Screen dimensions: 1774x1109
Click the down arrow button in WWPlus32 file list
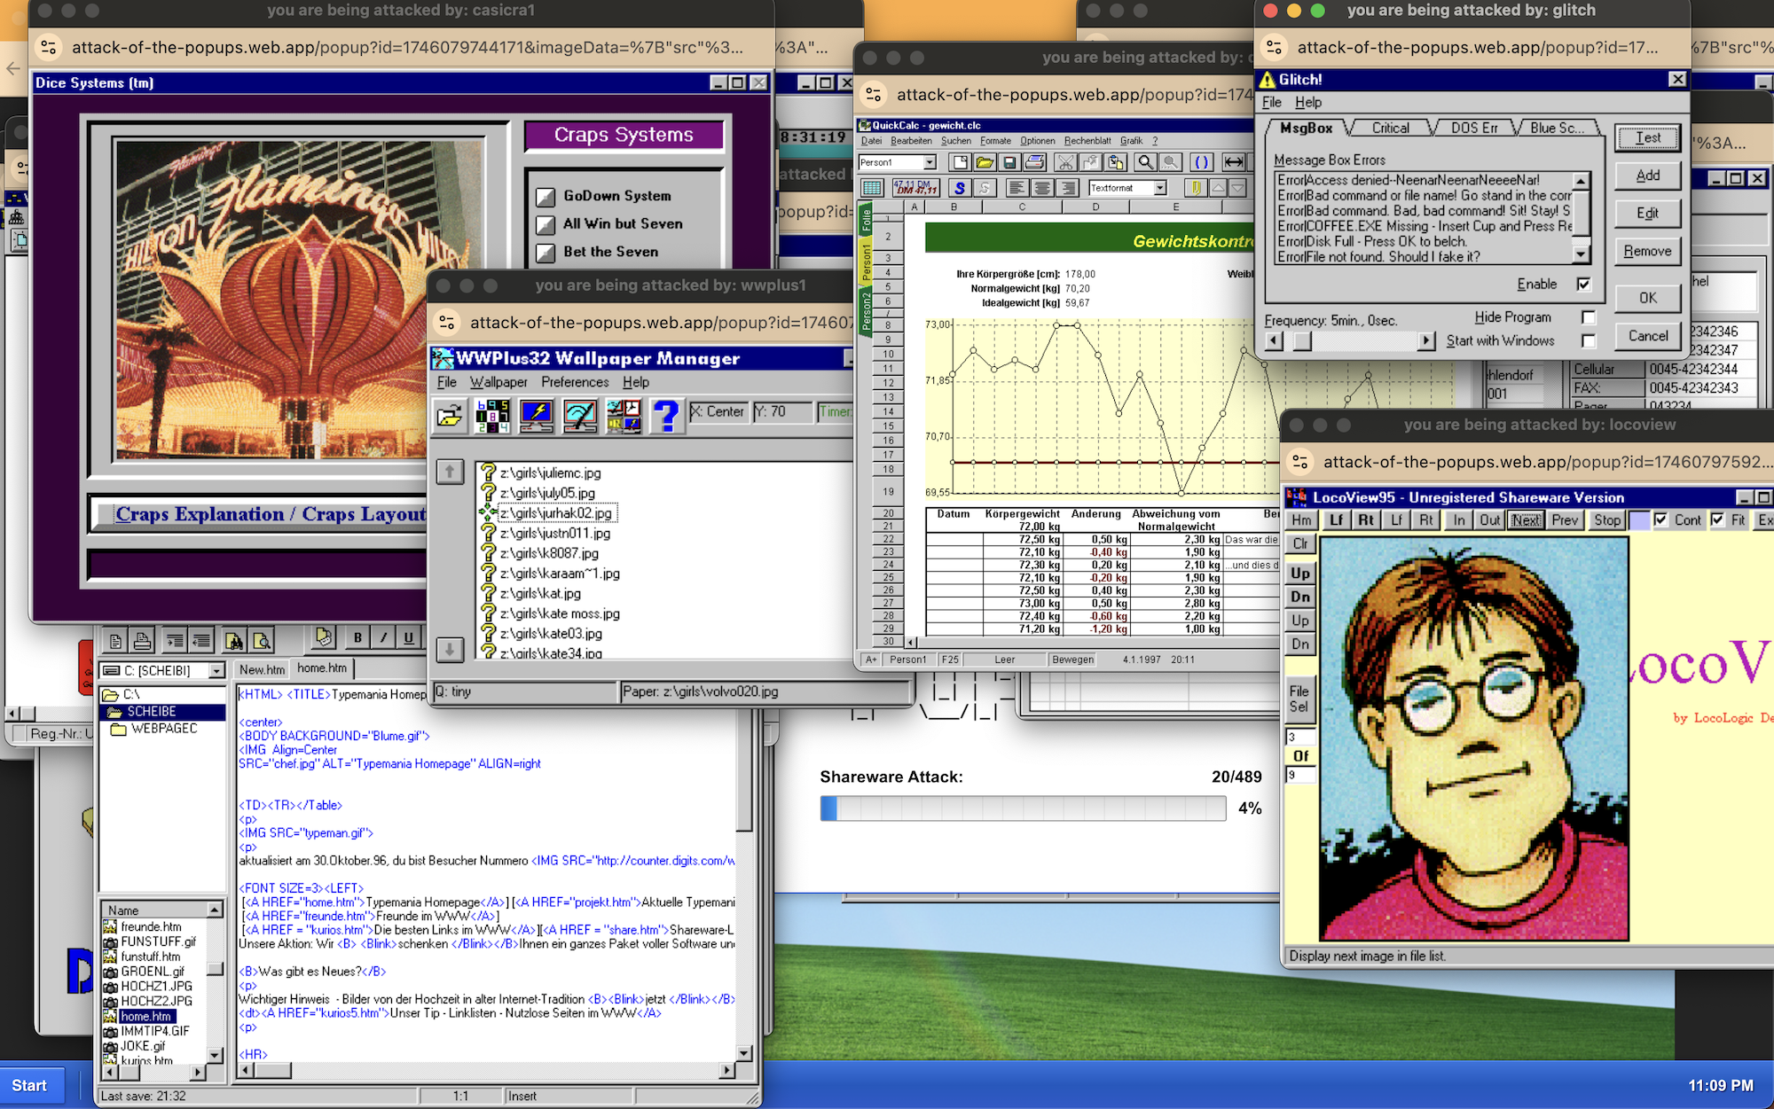450,650
